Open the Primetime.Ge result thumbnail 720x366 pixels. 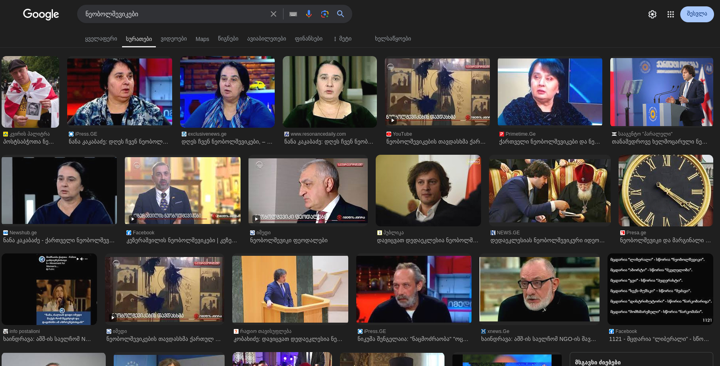tap(550, 92)
